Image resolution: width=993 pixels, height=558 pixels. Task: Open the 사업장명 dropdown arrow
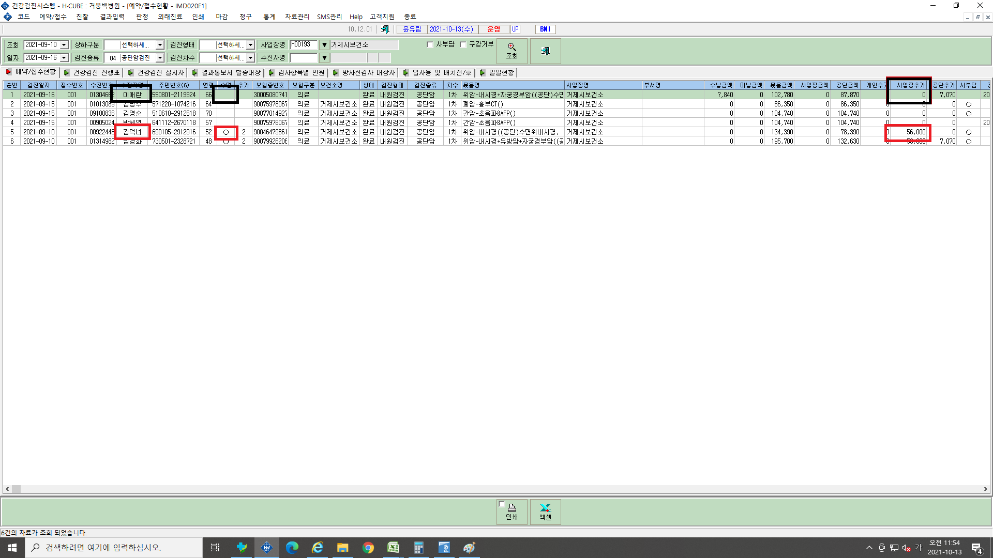tap(324, 45)
